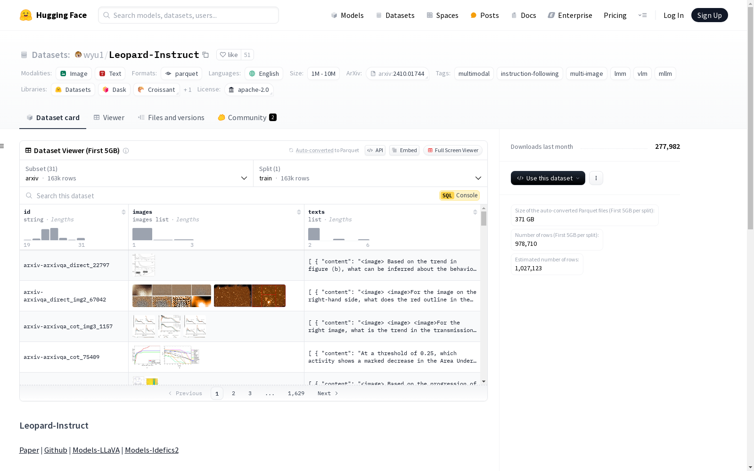Open the Models-LLaVA link
This screenshot has height=471, width=754.
(96, 450)
